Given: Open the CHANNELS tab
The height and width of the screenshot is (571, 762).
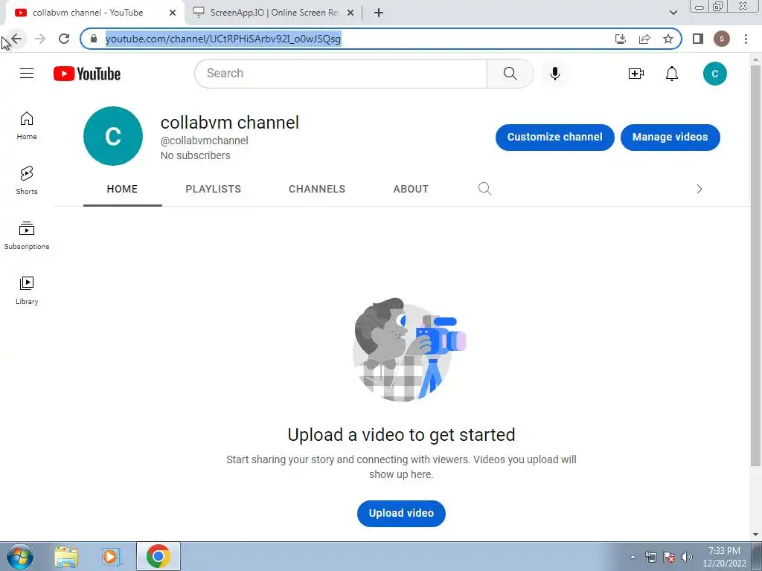Looking at the screenshot, I should 317,189.
